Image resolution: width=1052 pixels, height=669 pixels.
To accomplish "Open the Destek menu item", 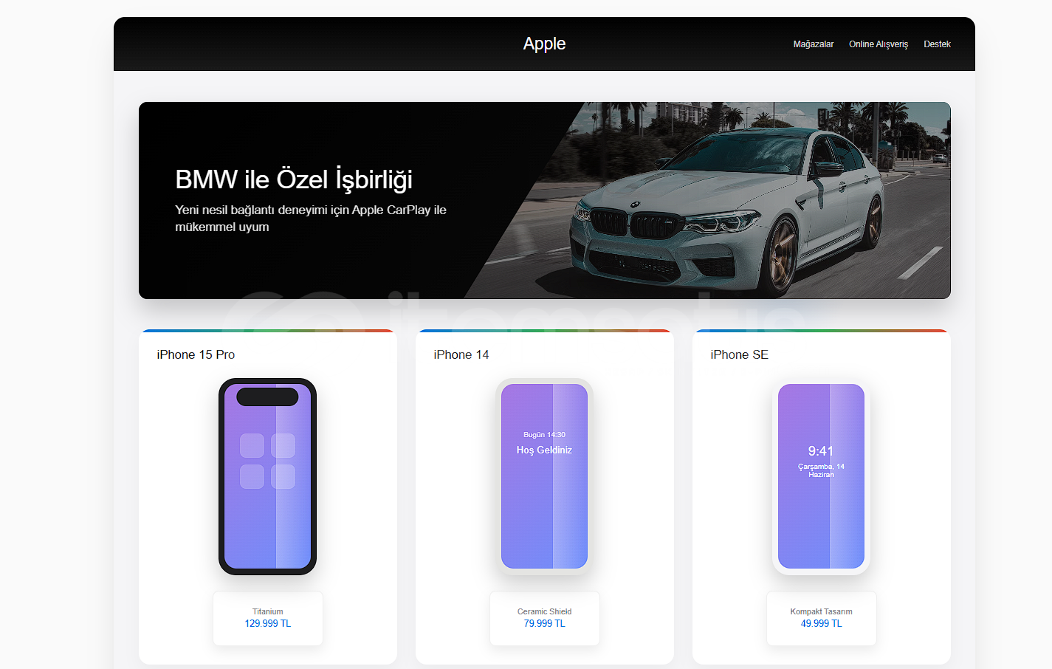I will pos(937,44).
